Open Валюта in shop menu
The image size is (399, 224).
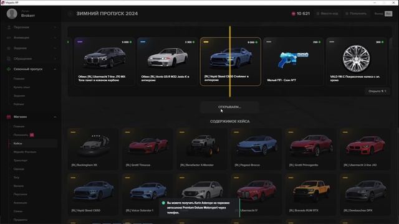(x=19, y=186)
